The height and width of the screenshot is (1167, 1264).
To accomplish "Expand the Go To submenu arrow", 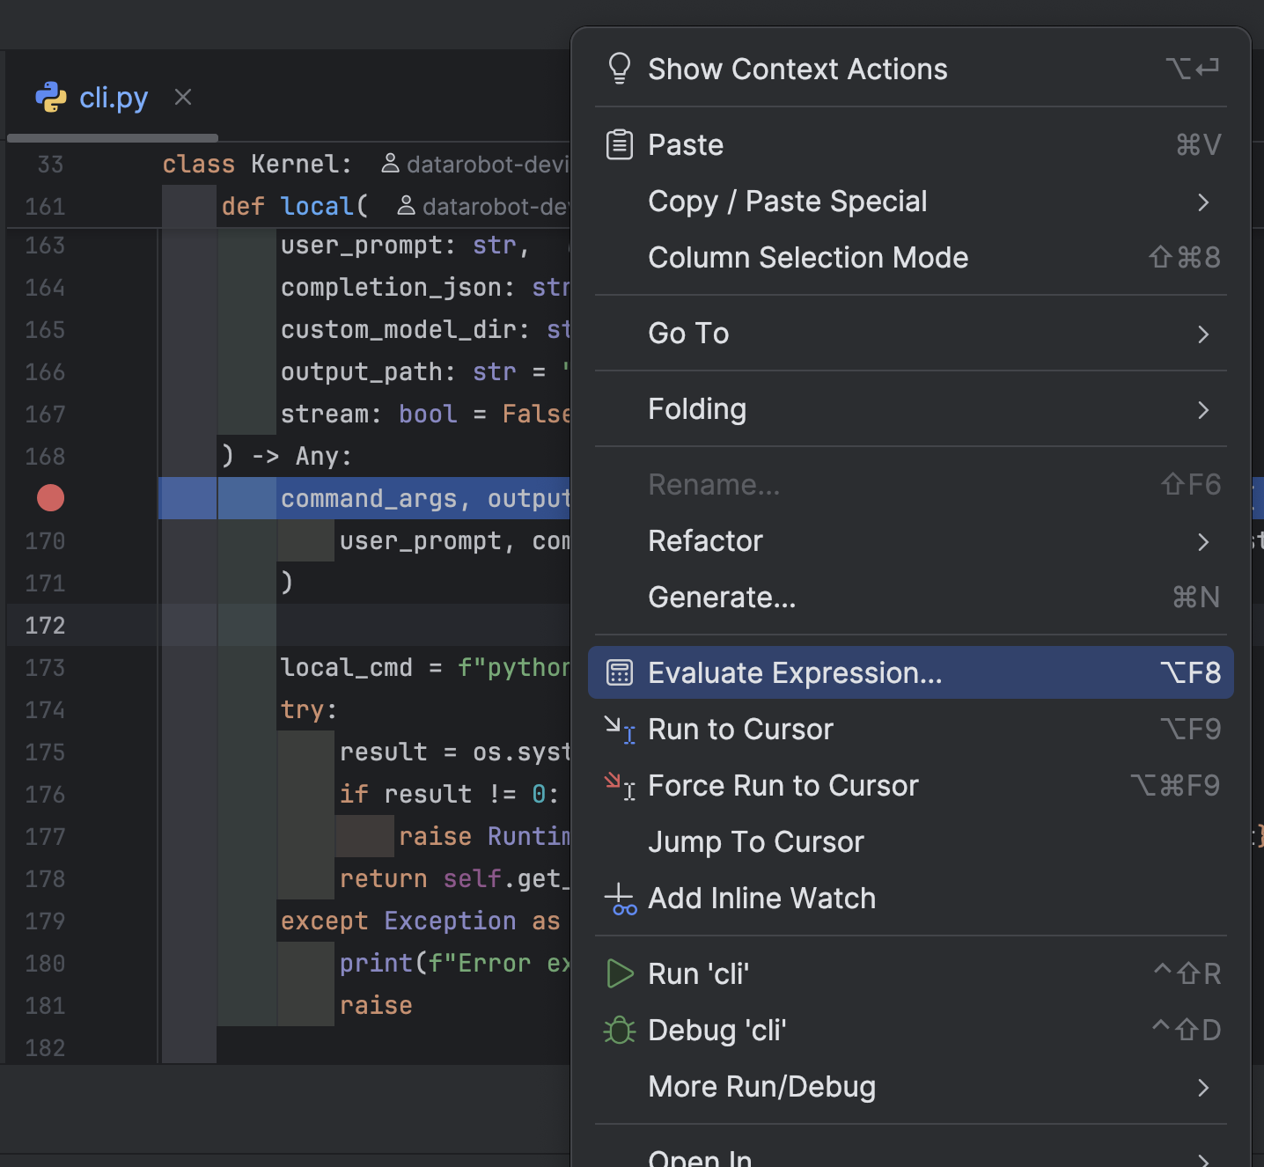I will pyautogui.click(x=1202, y=334).
